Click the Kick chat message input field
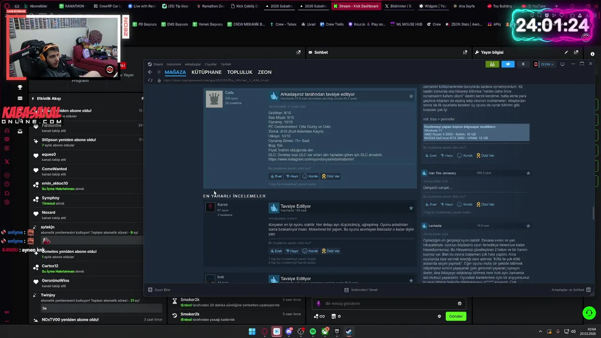 tap(389, 304)
